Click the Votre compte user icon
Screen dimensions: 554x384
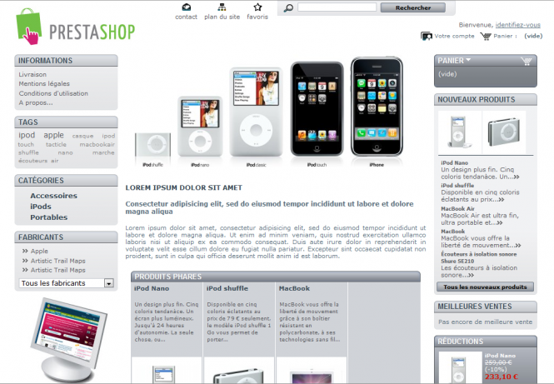426,36
